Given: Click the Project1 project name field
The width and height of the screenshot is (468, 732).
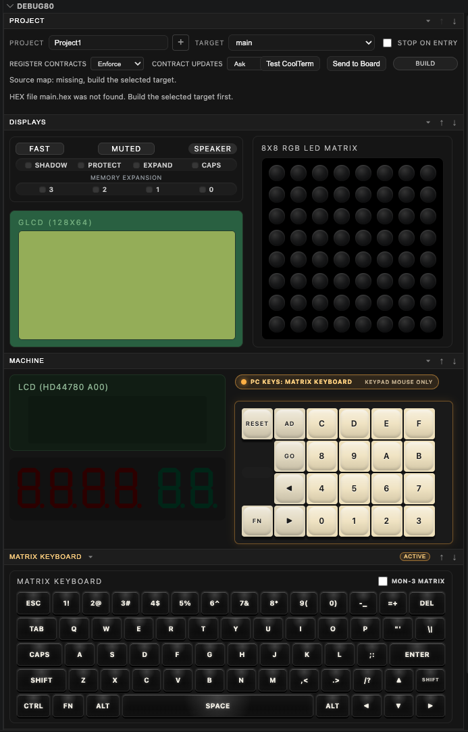Looking at the screenshot, I should click(108, 43).
